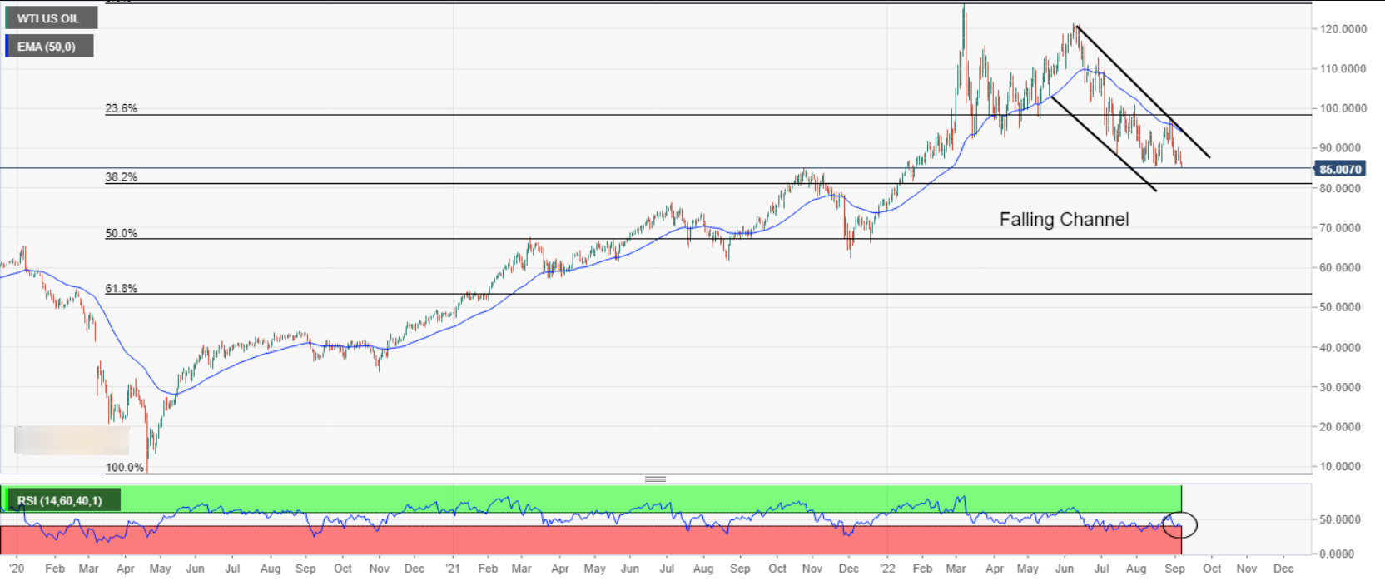The width and height of the screenshot is (1385, 581).
Task: Select the 61.8% Fibonacci retracement label
Action: (121, 288)
